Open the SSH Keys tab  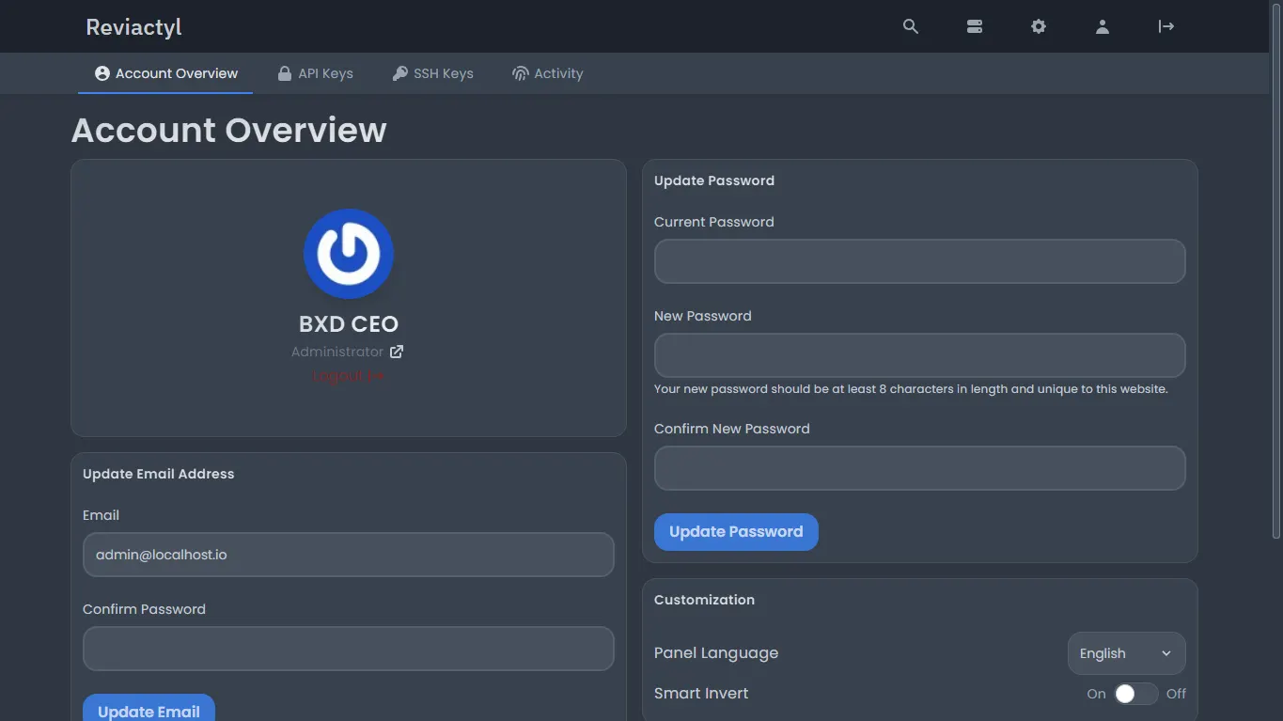coord(432,73)
